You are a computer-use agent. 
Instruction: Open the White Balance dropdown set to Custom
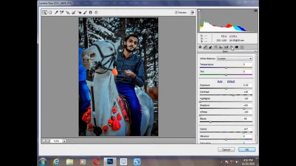[234, 59]
